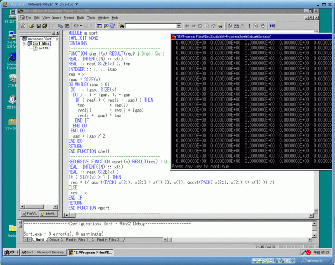Viewport: 335px width, 265px height.
Task: Open the Build menu
Action: coord(81,18)
